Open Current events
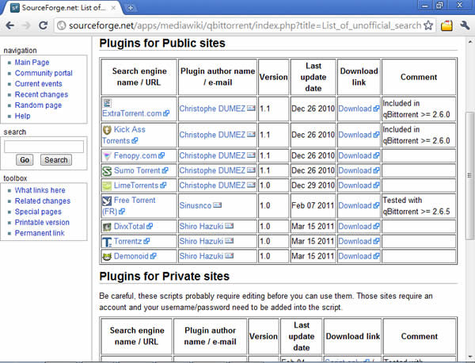 (x=39, y=84)
